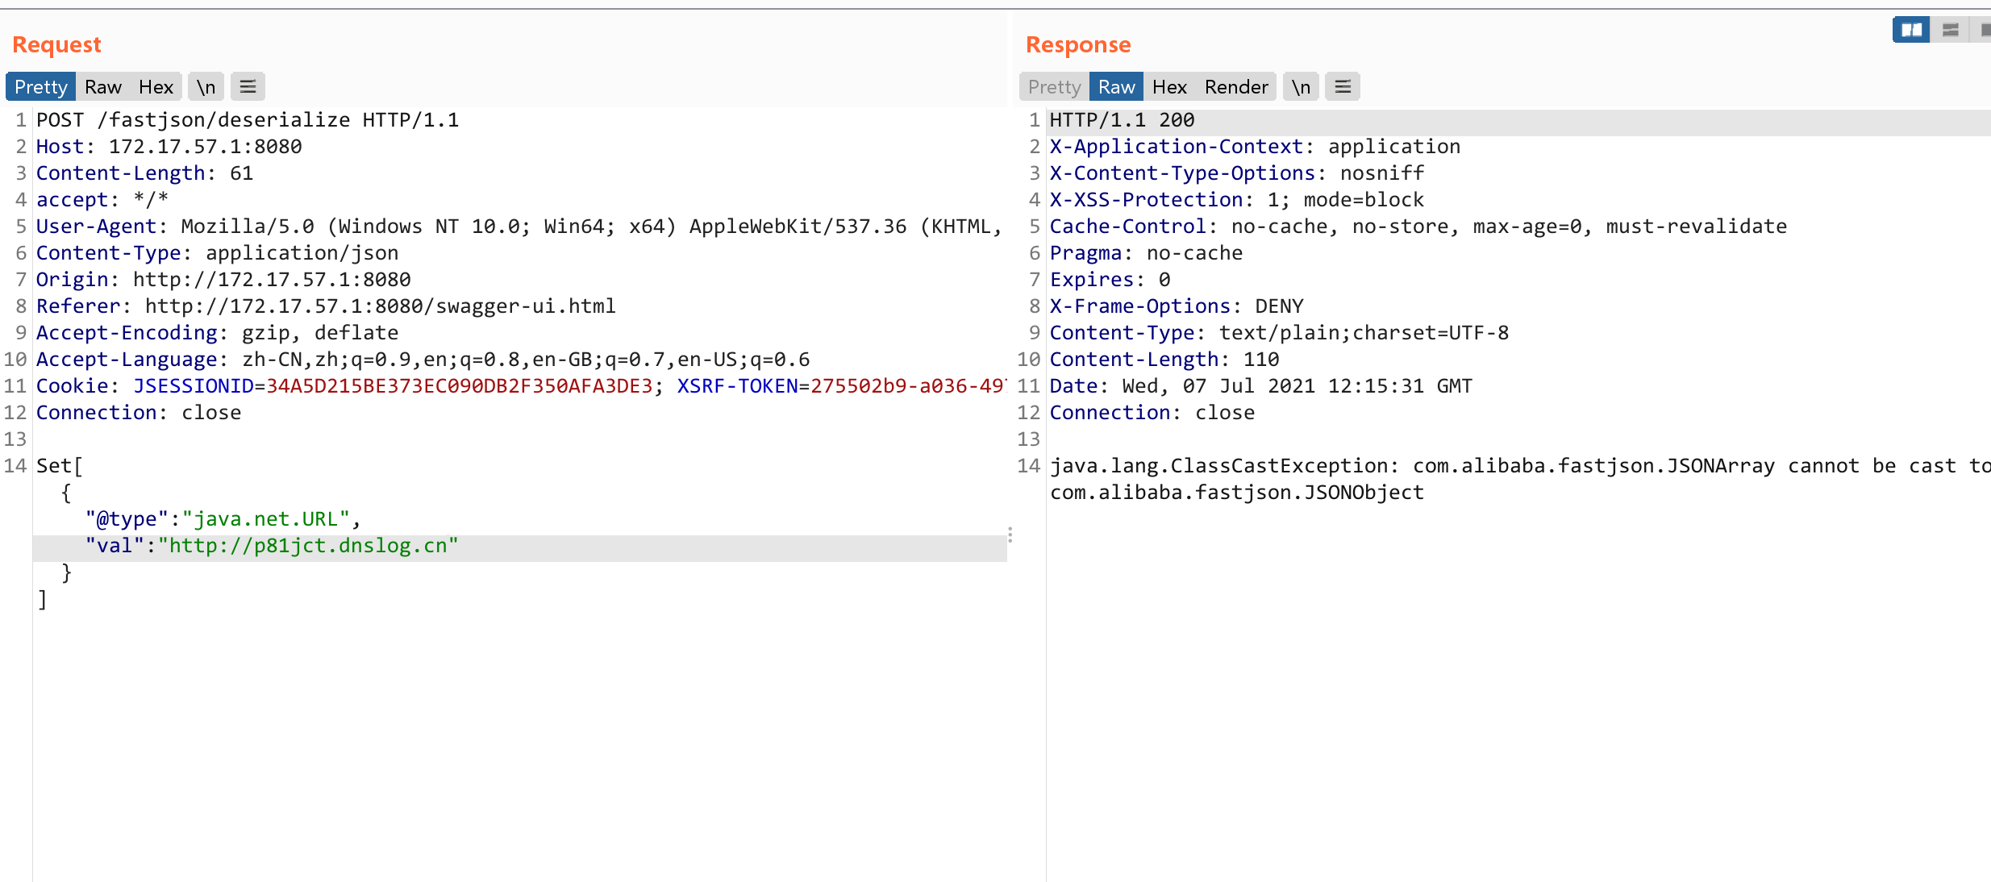Click the JSESSIONID cookie value

(x=459, y=386)
